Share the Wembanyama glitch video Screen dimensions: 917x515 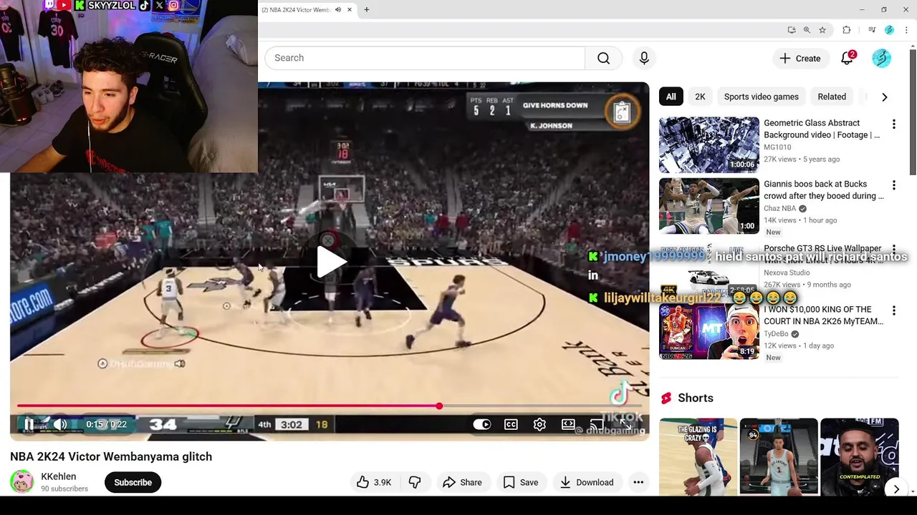(462, 482)
